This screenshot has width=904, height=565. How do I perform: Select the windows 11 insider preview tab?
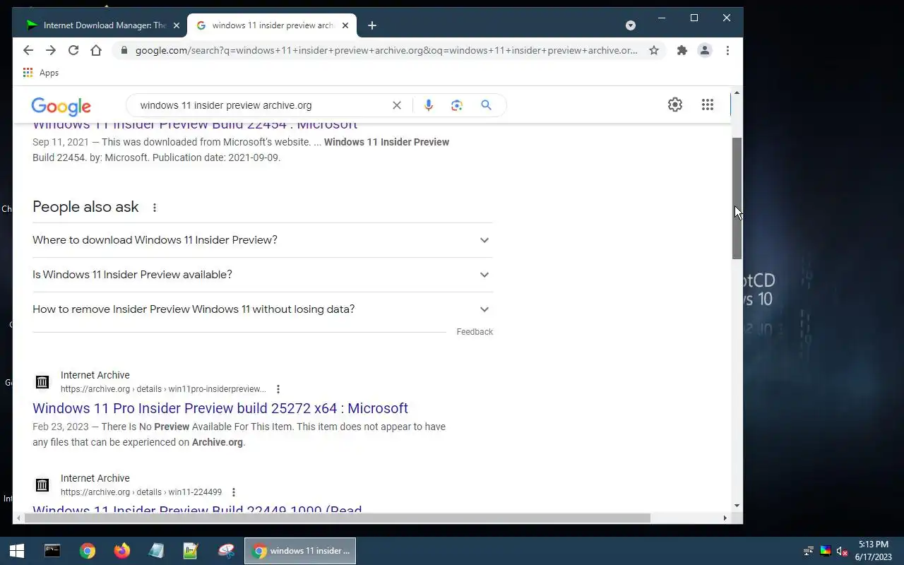[272, 25]
